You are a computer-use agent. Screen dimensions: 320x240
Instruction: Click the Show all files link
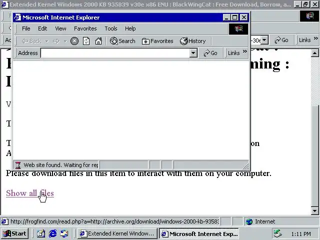(30, 193)
